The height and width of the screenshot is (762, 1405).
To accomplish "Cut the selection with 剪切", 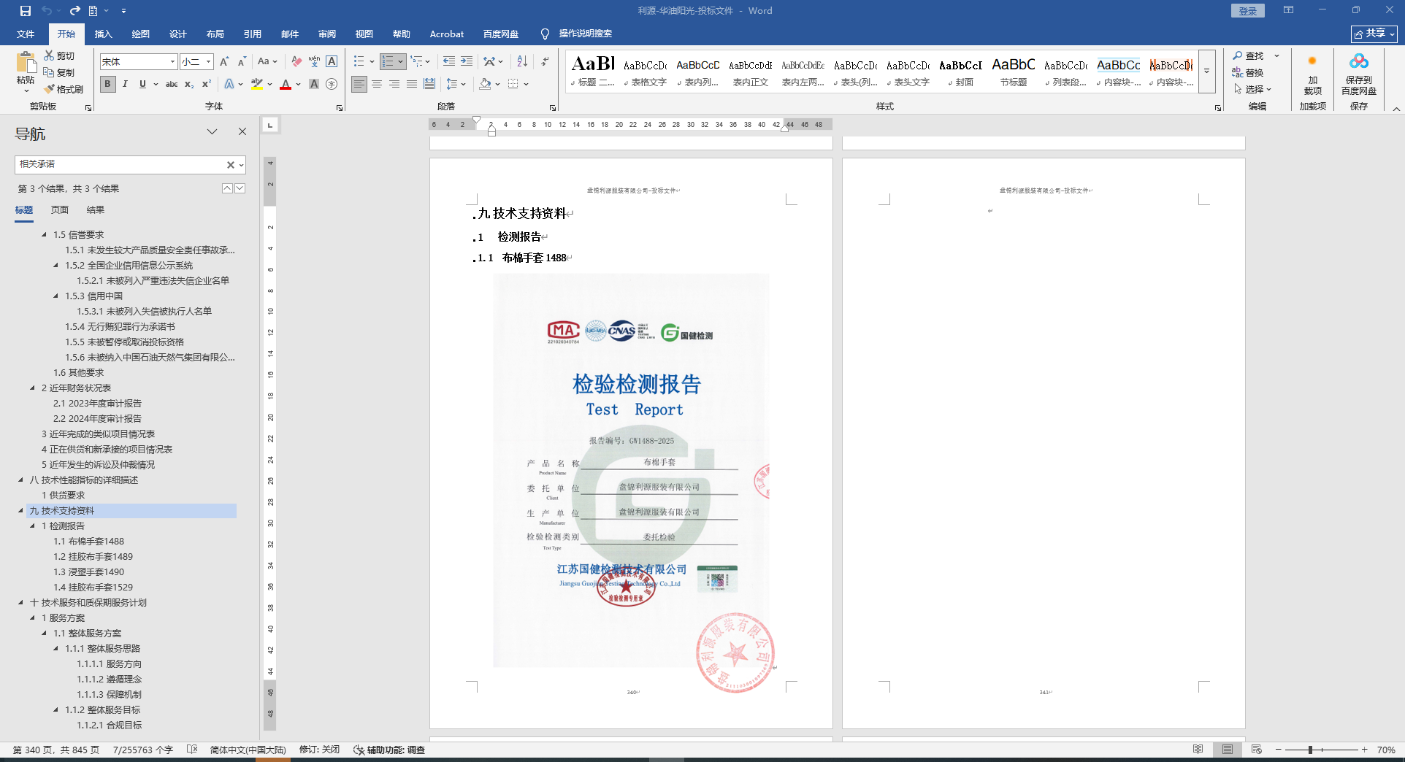I will coord(59,55).
